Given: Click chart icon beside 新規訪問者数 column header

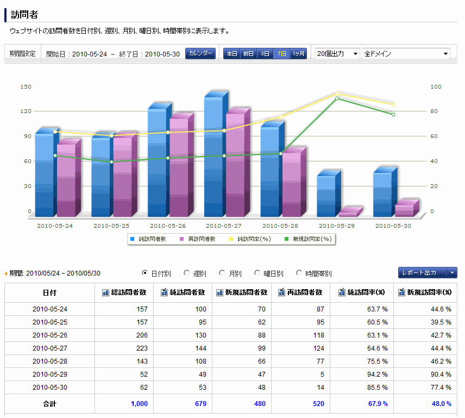Looking at the screenshot, I should tap(220, 292).
